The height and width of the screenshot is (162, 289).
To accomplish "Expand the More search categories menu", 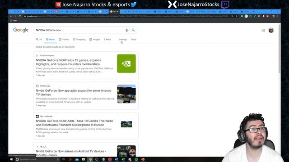I will 107,40.
